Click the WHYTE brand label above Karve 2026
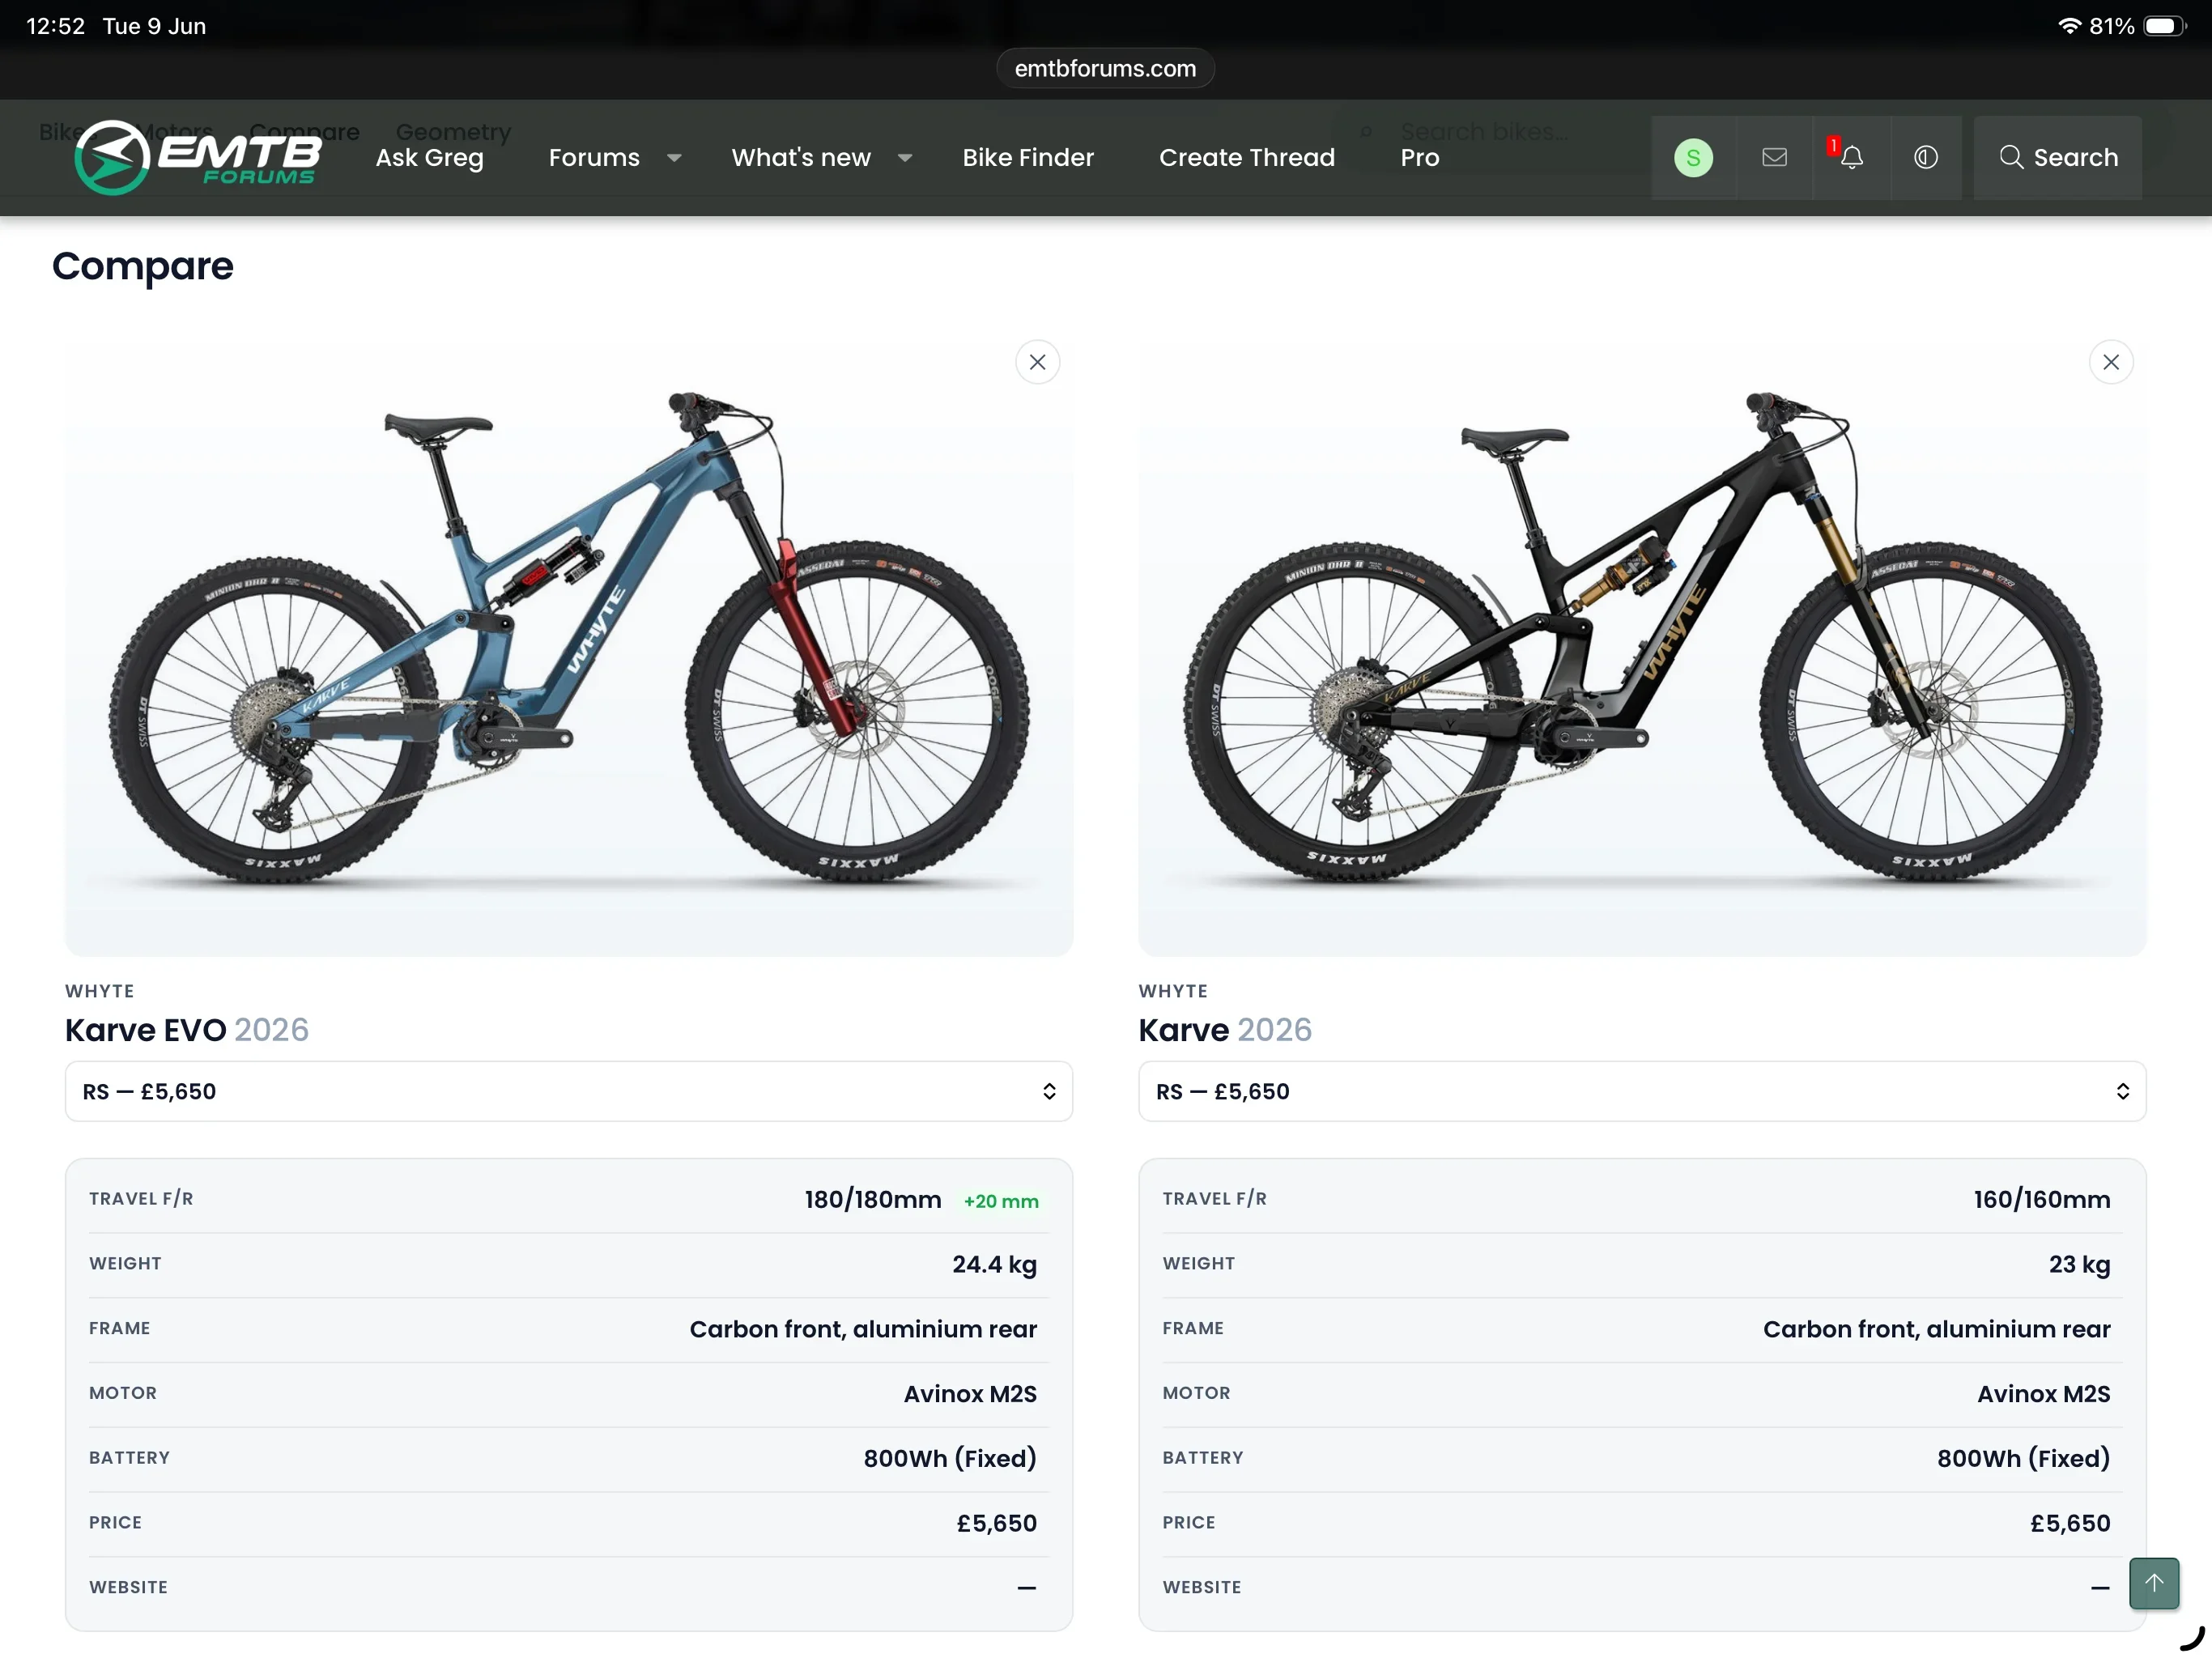 tap(1173, 991)
